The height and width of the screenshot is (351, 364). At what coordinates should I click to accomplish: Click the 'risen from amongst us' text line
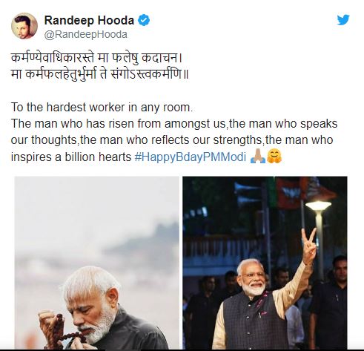pyautogui.click(x=174, y=123)
